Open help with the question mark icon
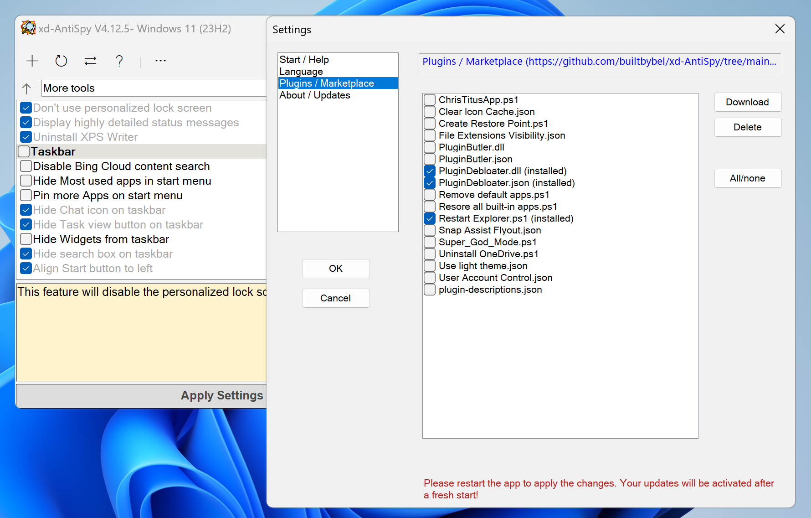The height and width of the screenshot is (518, 811). tap(119, 61)
